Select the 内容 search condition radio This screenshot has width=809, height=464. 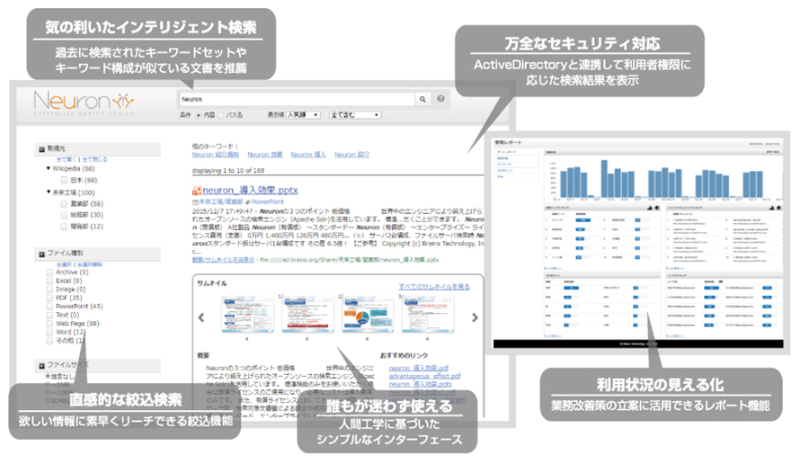[199, 115]
